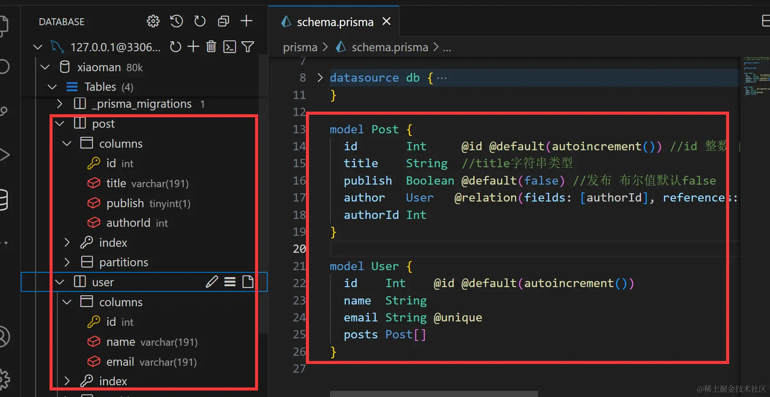Image resolution: width=770 pixels, height=397 pixels.
Task: Select the schema.prisma editor tab
Action: pyautogui.click(x=334, y=22)
